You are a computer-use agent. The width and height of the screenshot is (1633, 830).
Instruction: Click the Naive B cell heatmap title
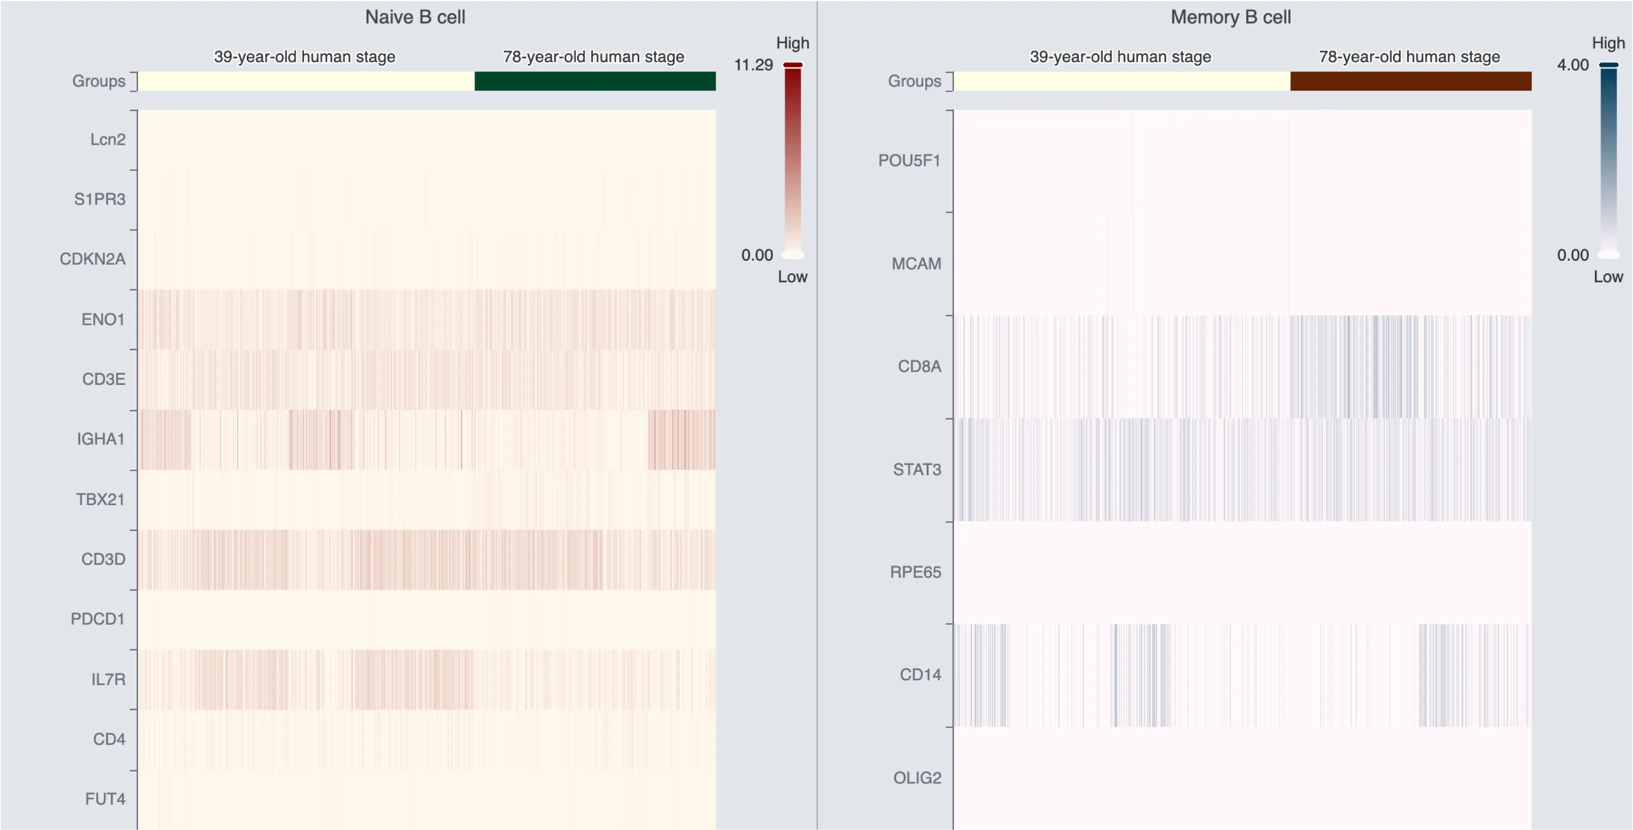[x=415, y=17]
